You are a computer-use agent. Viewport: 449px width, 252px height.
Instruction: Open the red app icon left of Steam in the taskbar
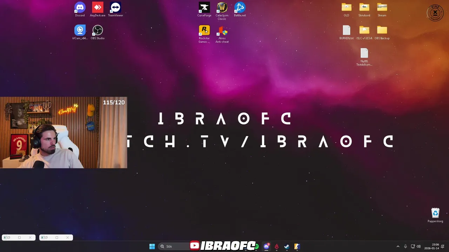(x=276, y=246)
